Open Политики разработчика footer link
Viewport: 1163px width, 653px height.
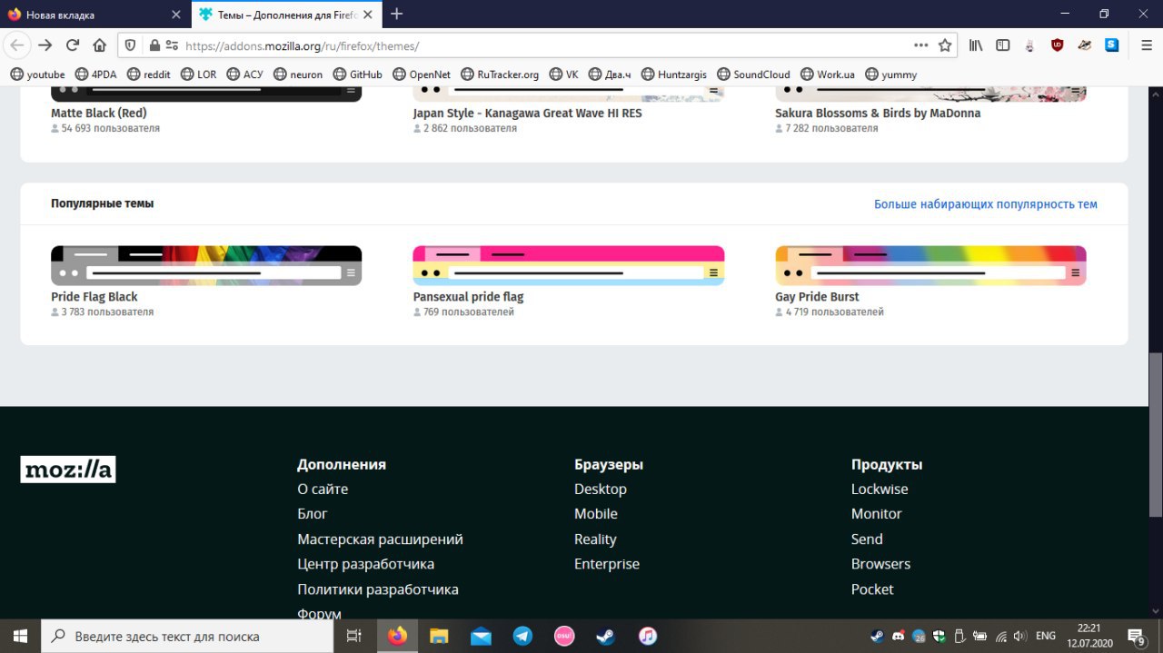tap(377, 589)
